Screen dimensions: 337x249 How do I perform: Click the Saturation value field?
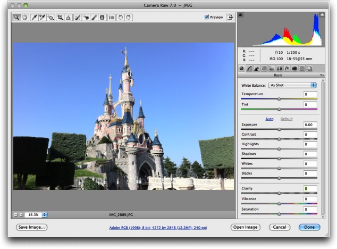(x=310, y=210)
